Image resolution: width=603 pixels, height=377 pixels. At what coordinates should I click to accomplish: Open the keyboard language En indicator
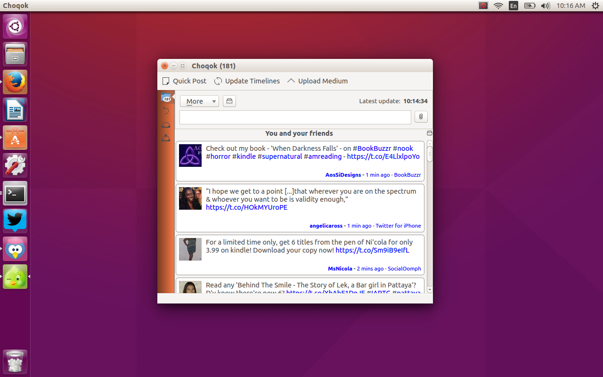point(513,6)
